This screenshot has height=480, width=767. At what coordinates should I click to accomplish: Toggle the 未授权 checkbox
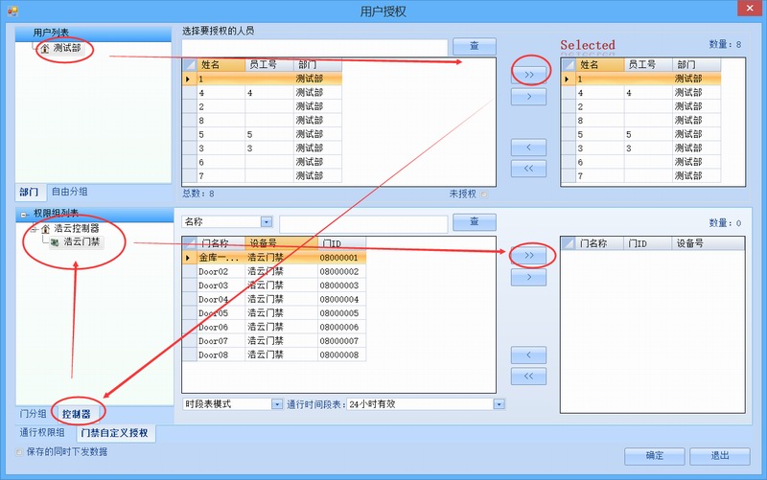(x=484, y=194)
